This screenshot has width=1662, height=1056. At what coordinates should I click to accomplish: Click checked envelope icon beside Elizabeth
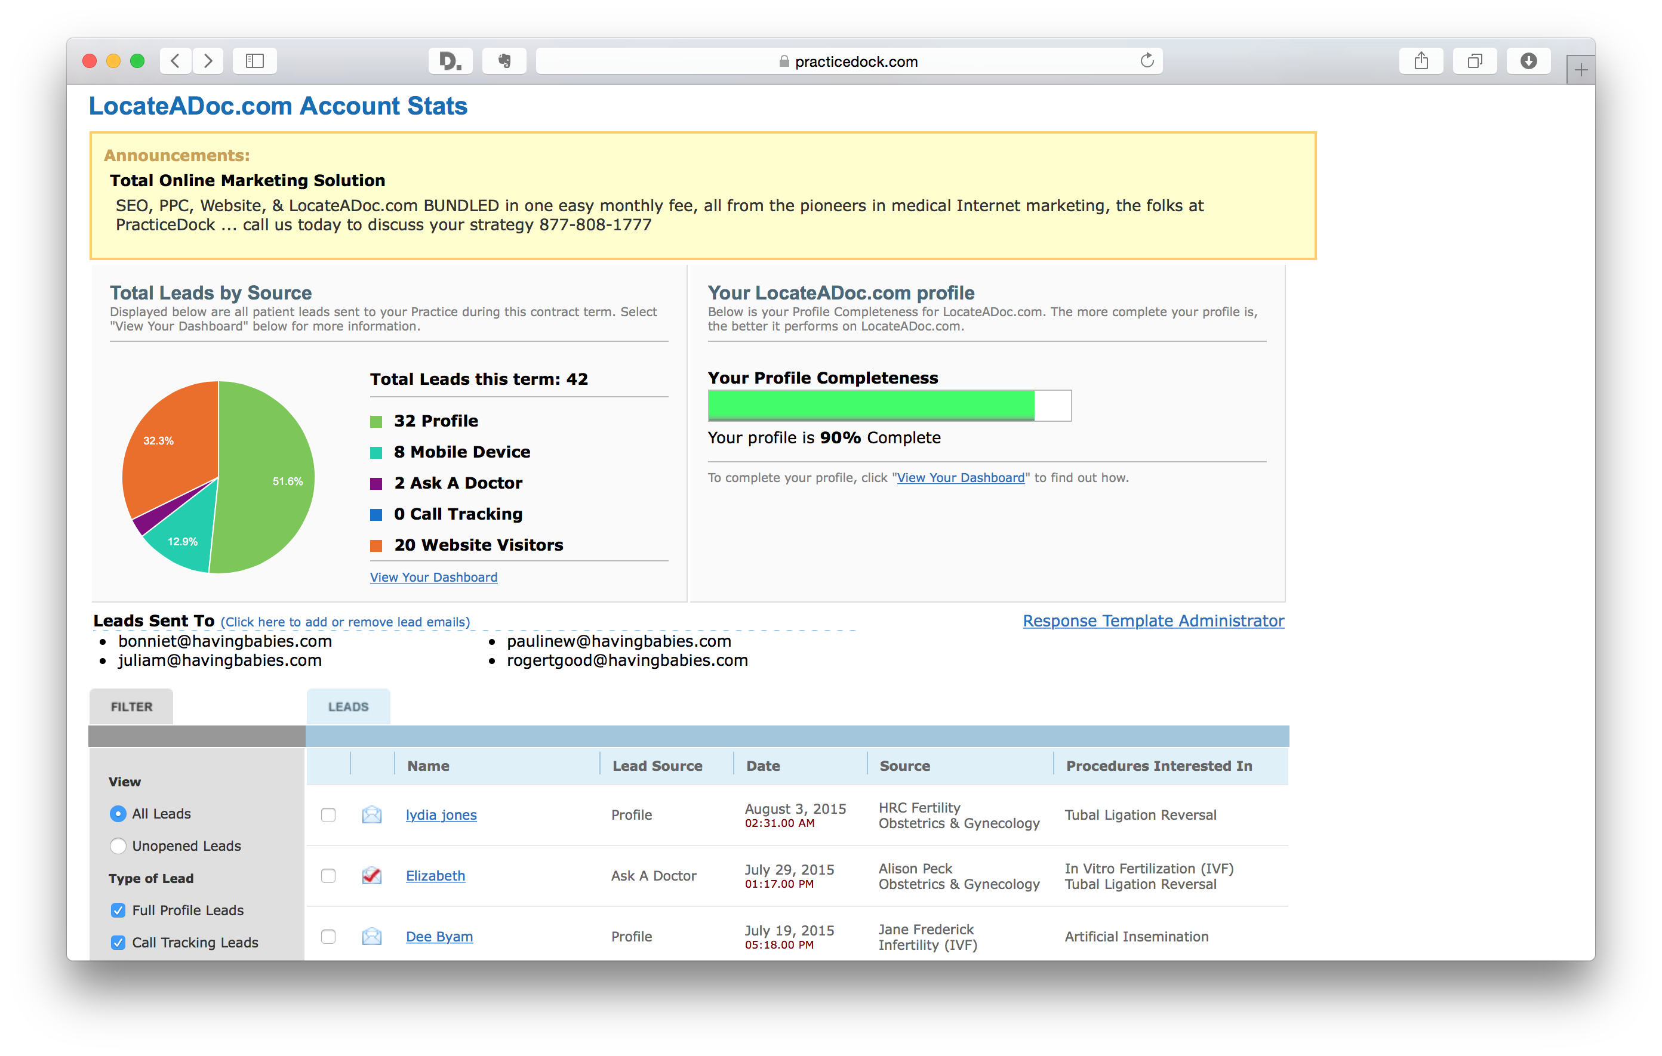371,875
